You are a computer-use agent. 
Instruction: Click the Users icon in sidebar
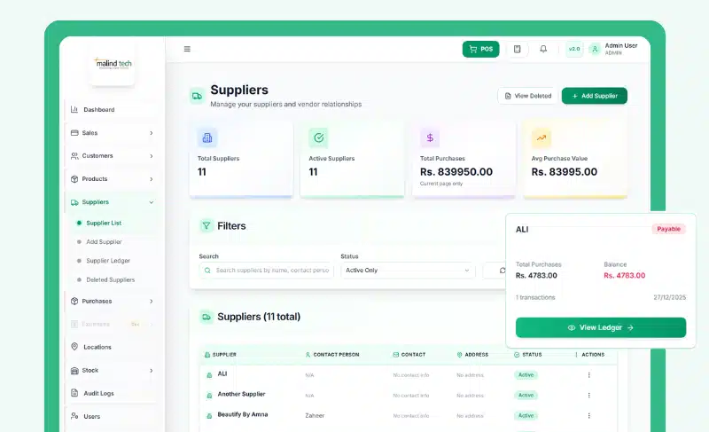coord(74,416)
